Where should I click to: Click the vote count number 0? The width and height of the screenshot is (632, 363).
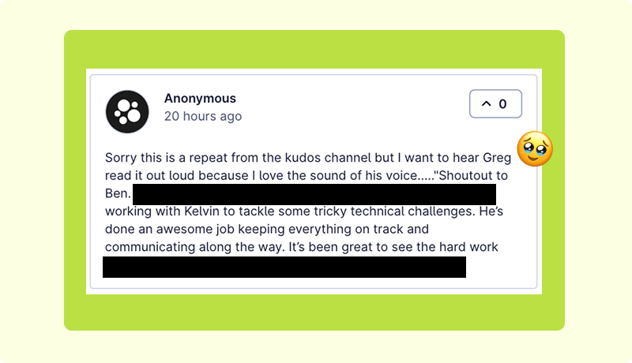(502, 104)
